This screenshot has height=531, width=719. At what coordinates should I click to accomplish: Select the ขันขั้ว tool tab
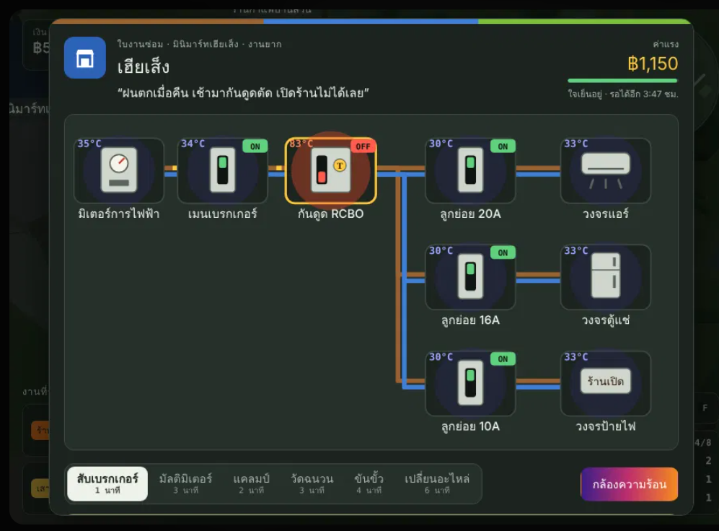369,484
